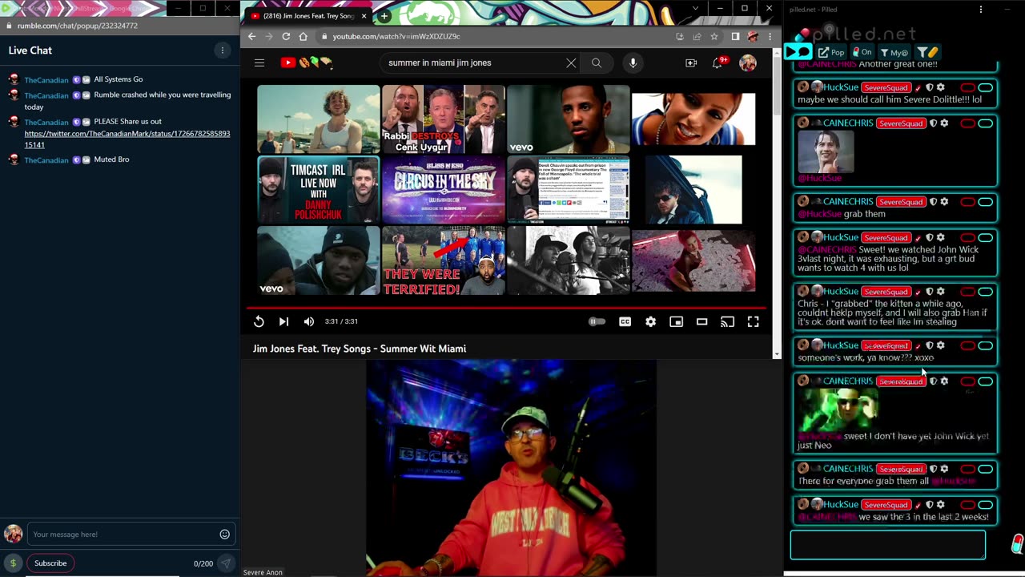Click TheCanadian name on Muted Bro message
Screen dimensions: 1025x577
coord(46,160)
